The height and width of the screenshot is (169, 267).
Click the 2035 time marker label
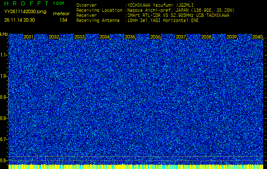(x=130, y=37)
